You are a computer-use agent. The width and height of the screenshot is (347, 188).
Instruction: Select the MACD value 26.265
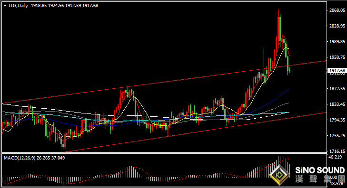[x=43, y=158]
